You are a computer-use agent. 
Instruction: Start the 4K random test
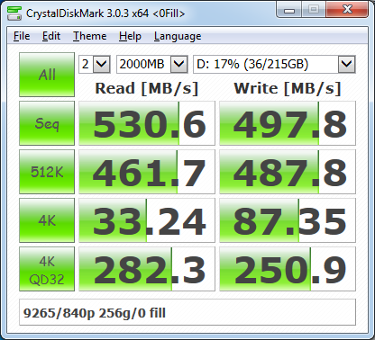(x=47, y=220)
